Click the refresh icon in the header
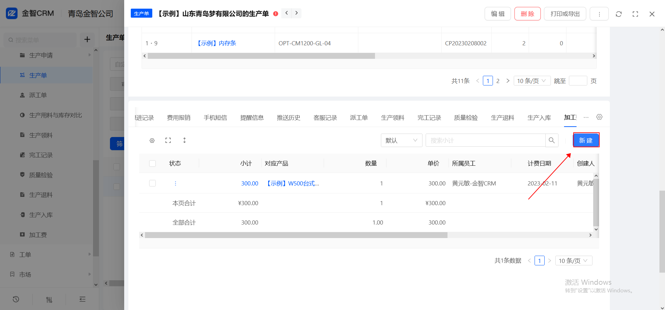 click(619, 14)
